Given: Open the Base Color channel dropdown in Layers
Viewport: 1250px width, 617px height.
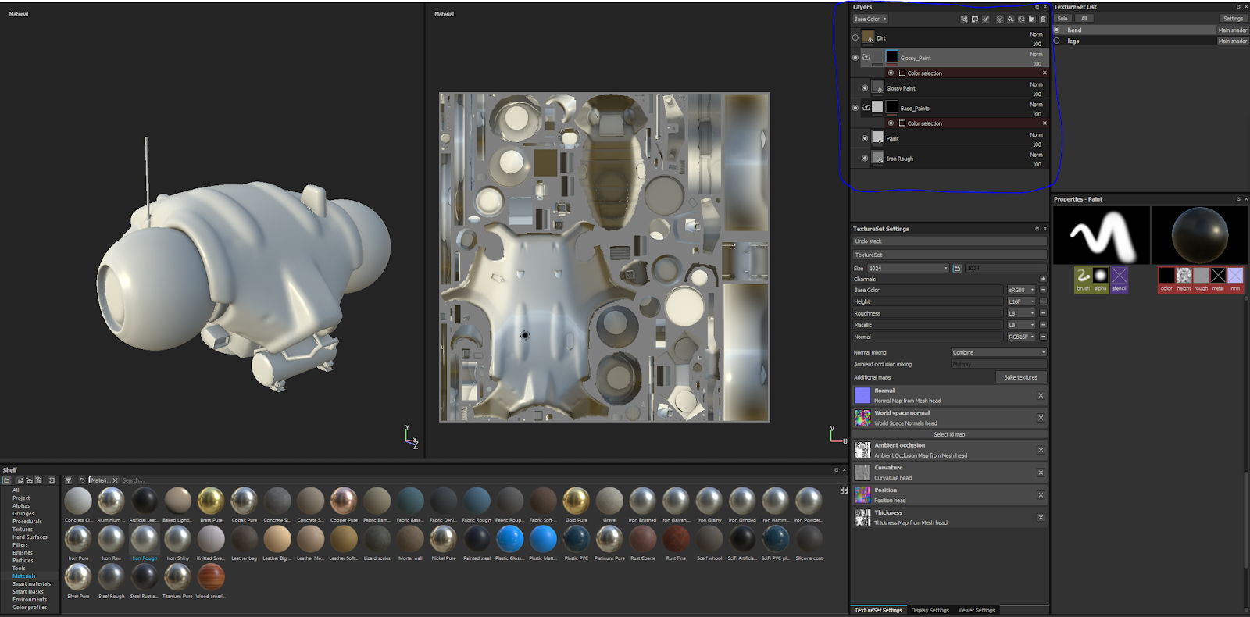Looking at the screenshot, I should [x=870, y=19].
